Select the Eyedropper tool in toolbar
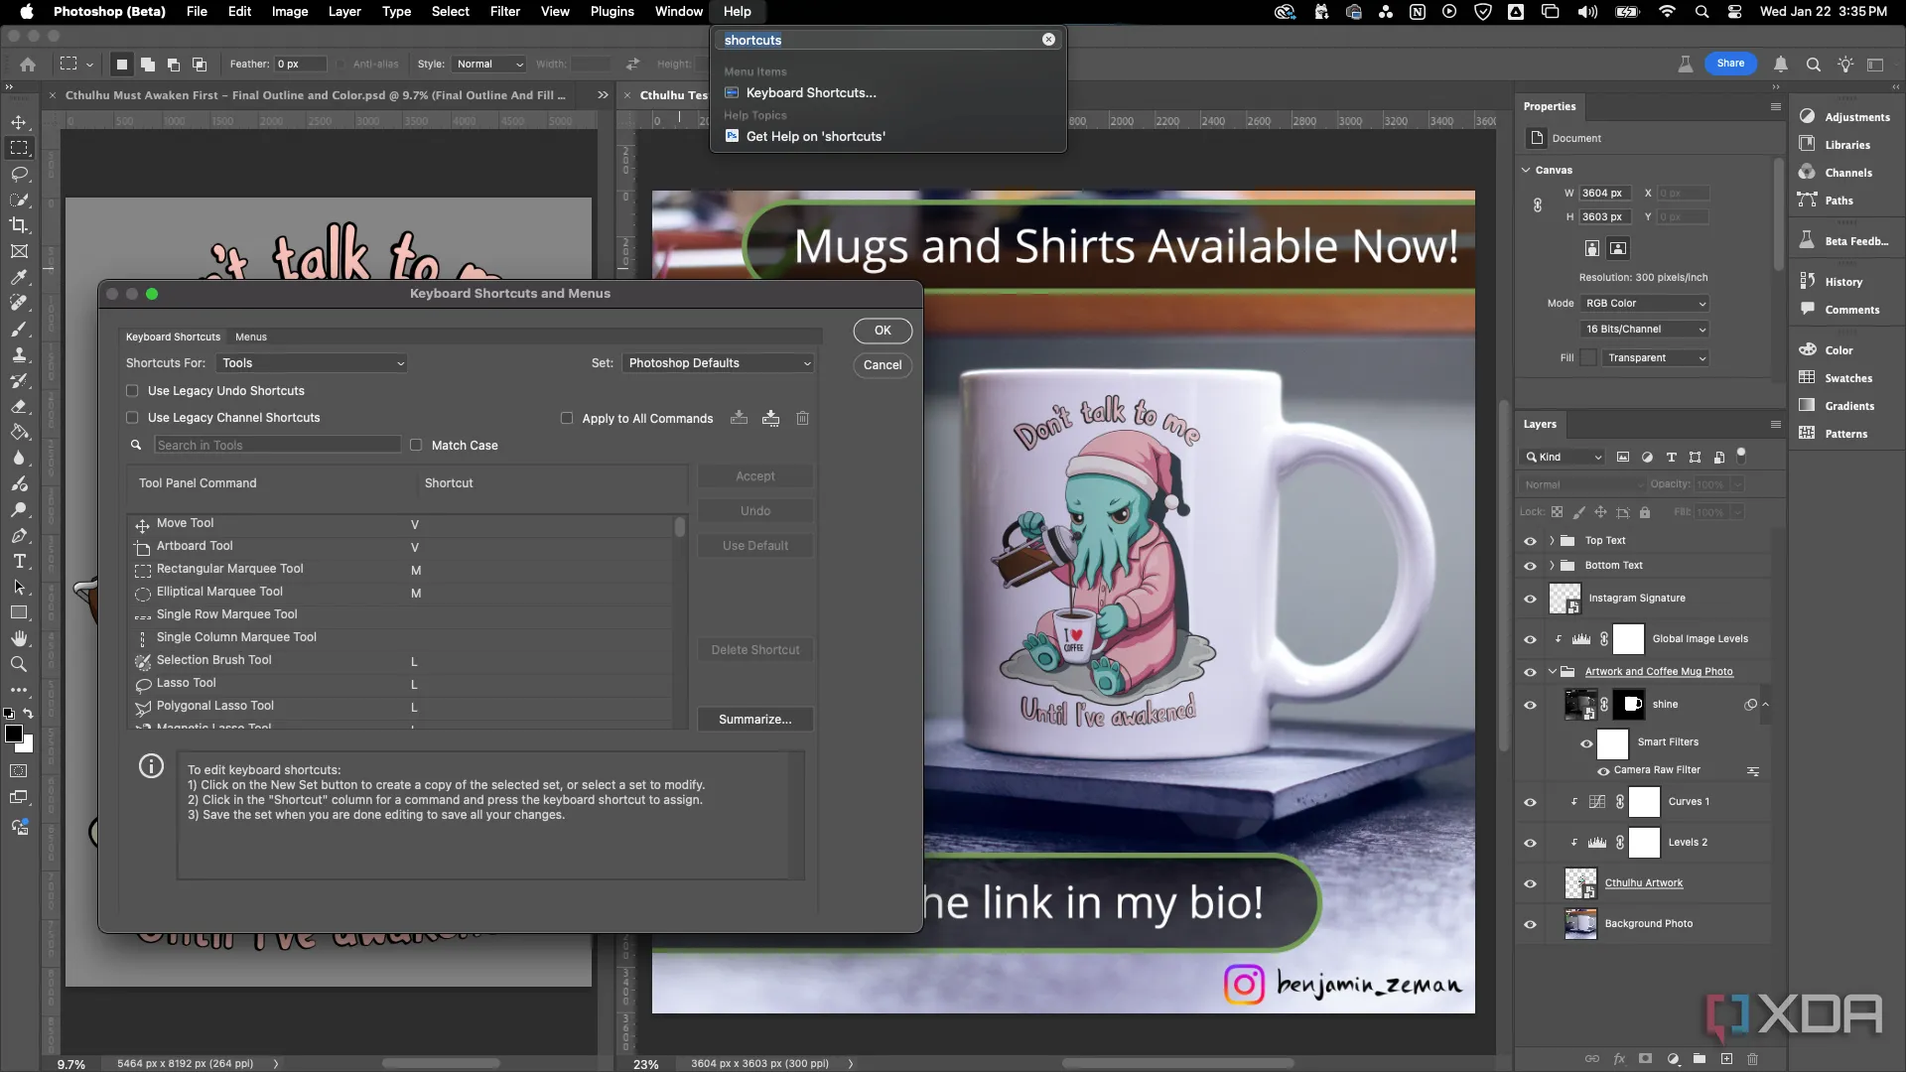The image size is (1906, 1072). click(x=19, y=277)
